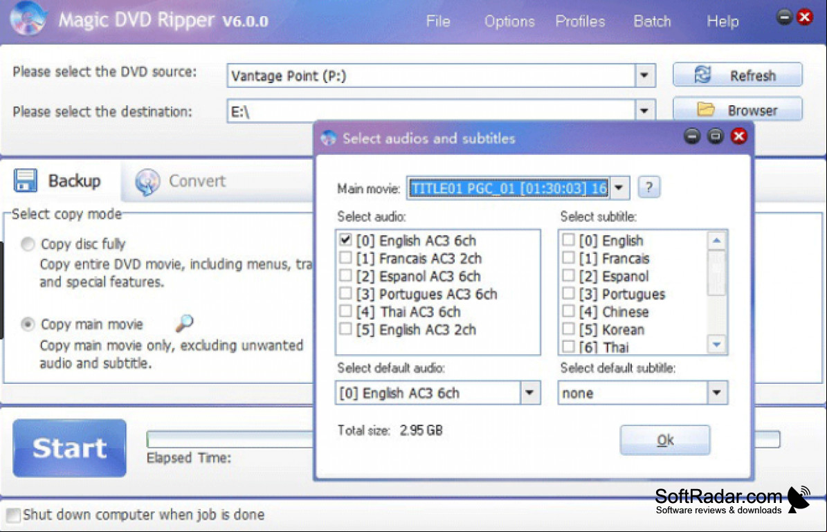
Task: Enable the [0] English subtitle
Action: tap(568, 240)
